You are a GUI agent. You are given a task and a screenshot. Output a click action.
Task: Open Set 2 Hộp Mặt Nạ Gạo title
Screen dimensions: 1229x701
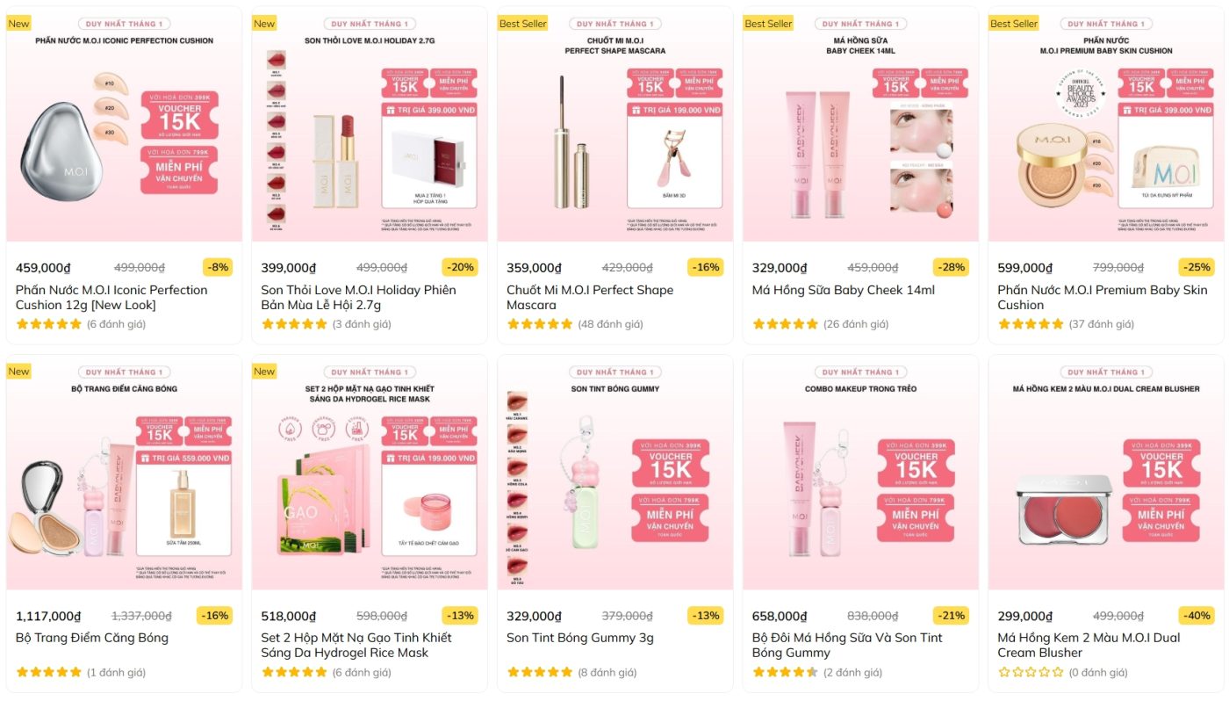click(356, 645)
